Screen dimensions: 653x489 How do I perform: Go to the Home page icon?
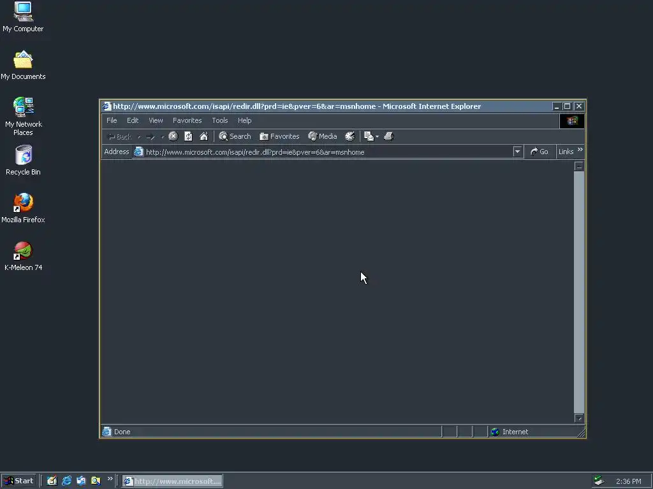pos(203,136)
